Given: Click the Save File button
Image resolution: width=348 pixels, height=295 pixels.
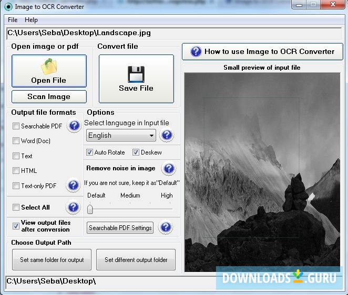Looking at the screenshot, I should coord(136,79).
